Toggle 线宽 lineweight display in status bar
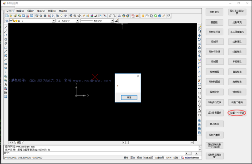 (x=176, y=158)
